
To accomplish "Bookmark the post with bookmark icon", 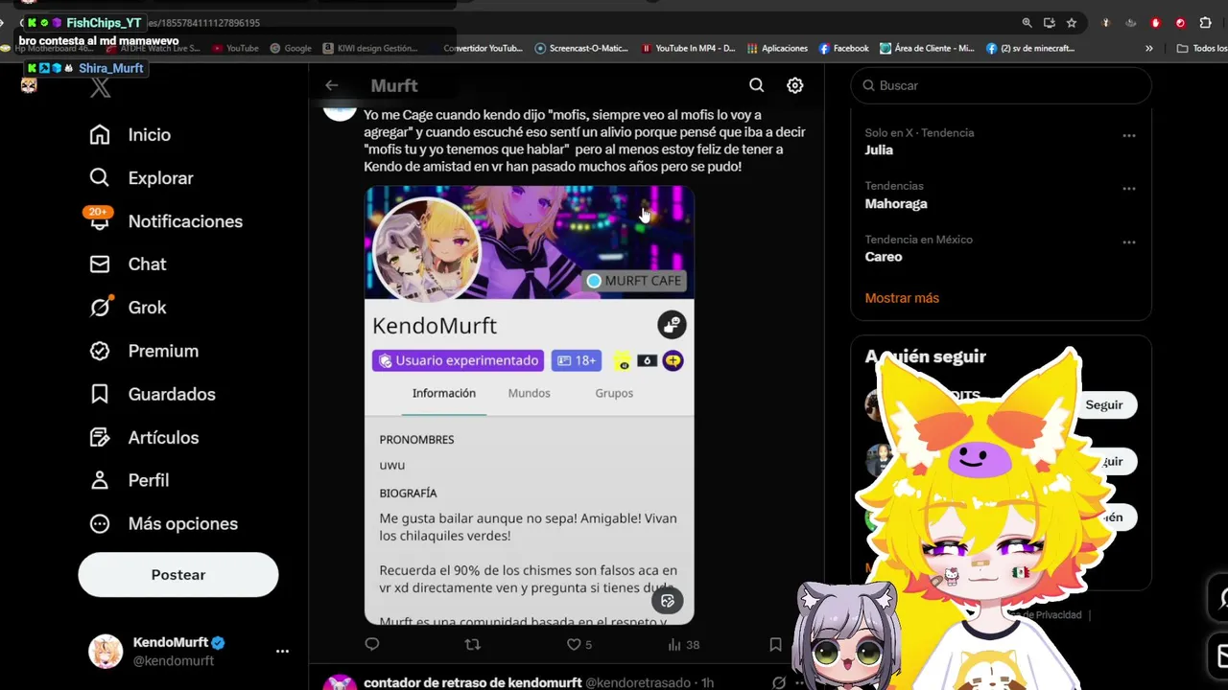I will click(x=775, y=645).
